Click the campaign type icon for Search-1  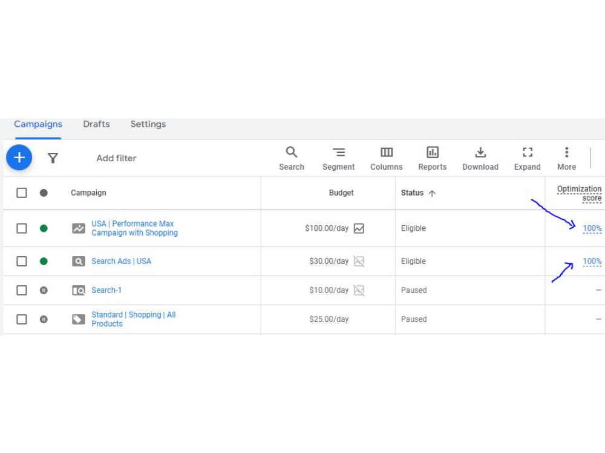point(79,290)
